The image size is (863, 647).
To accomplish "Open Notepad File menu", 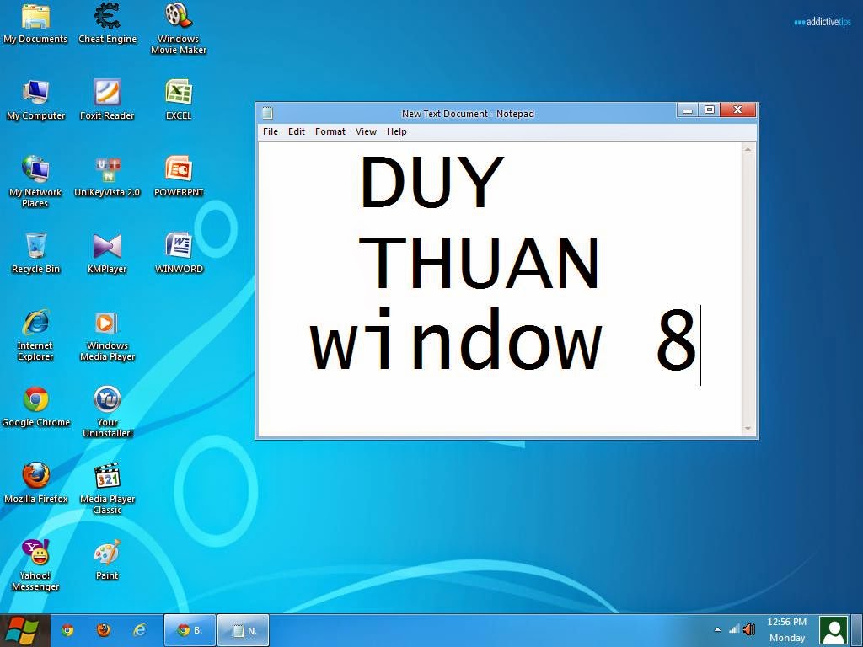I will tap(271, 131).
